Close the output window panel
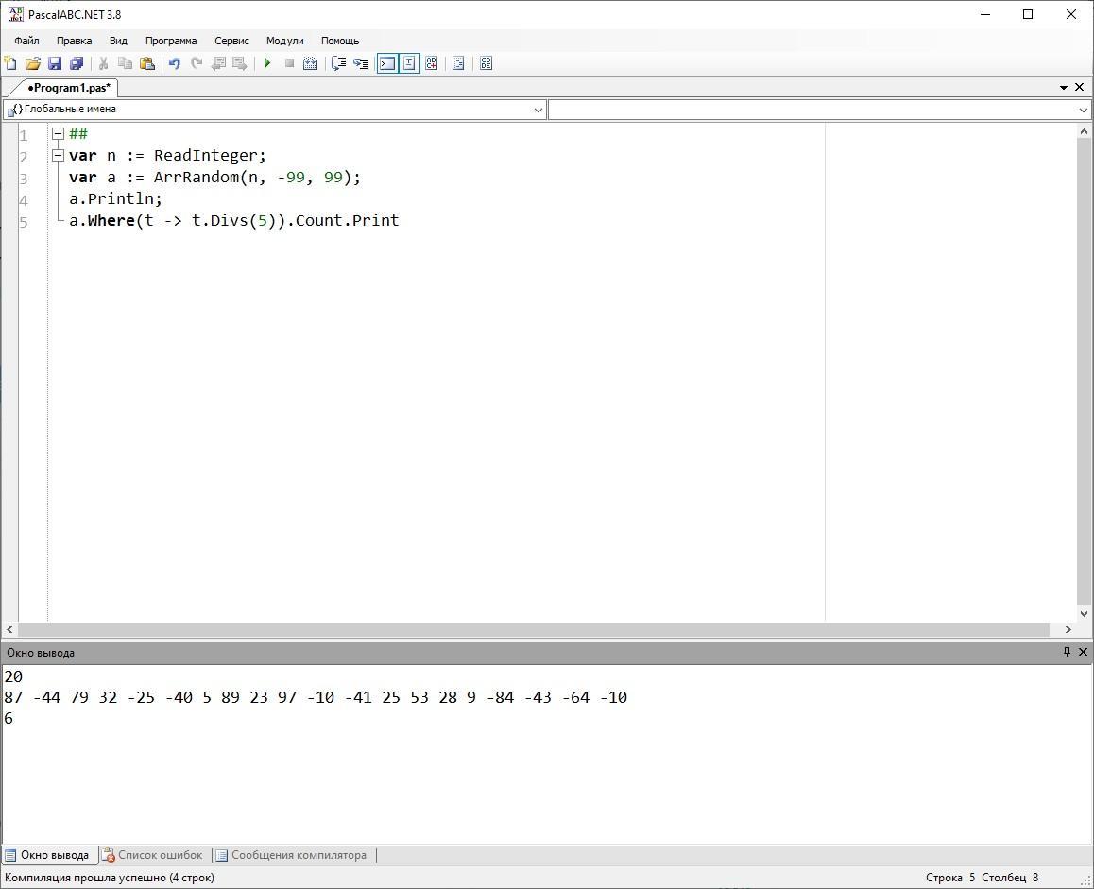Image resolution: width=1094 pixels, height=889 pixels. [x=1083, y=652]
